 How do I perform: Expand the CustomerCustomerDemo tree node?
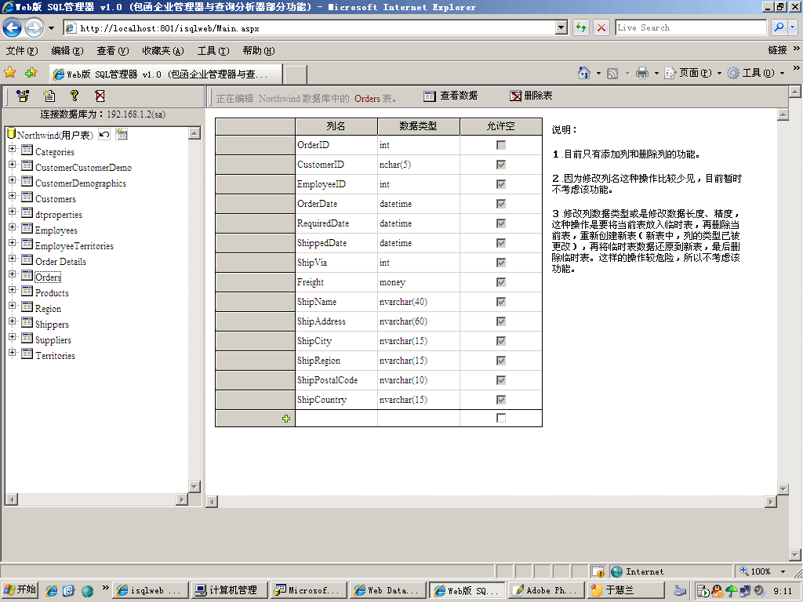(x=13, y=165)
